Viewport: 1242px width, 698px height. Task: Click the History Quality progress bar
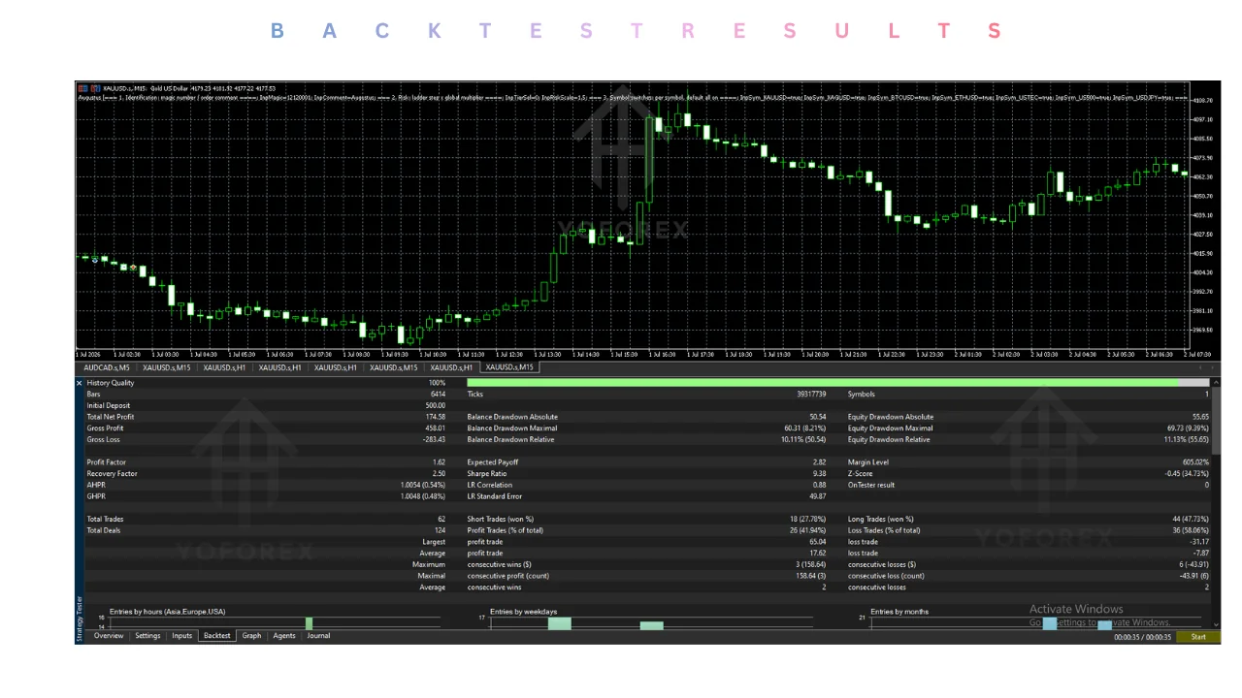837,383
